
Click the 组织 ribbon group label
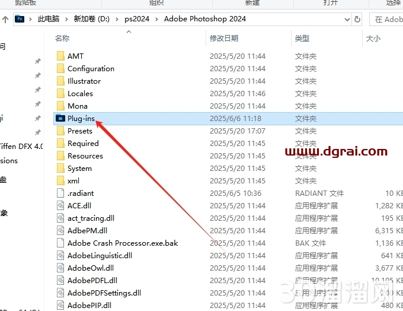[x=156, y=3]
